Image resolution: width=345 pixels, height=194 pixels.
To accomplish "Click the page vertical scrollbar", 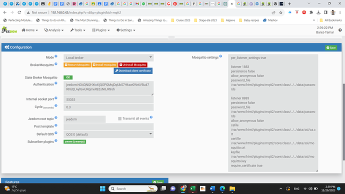I will tap(343, 122).
